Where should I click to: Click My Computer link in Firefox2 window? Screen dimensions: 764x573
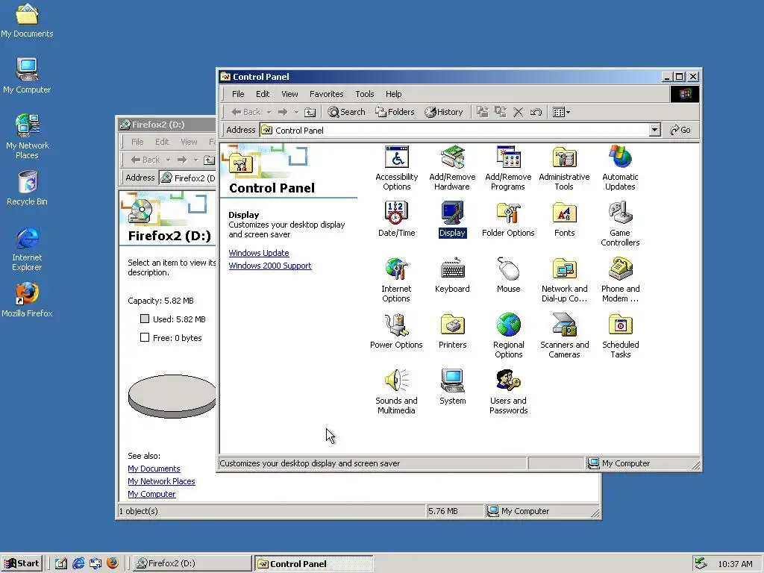click(151, 494)
